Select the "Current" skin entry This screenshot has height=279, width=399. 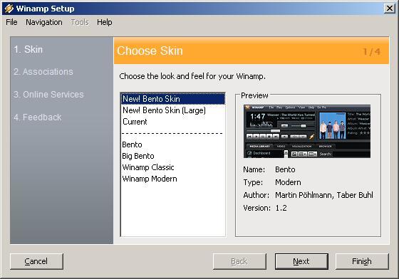[x=172, y=122]
